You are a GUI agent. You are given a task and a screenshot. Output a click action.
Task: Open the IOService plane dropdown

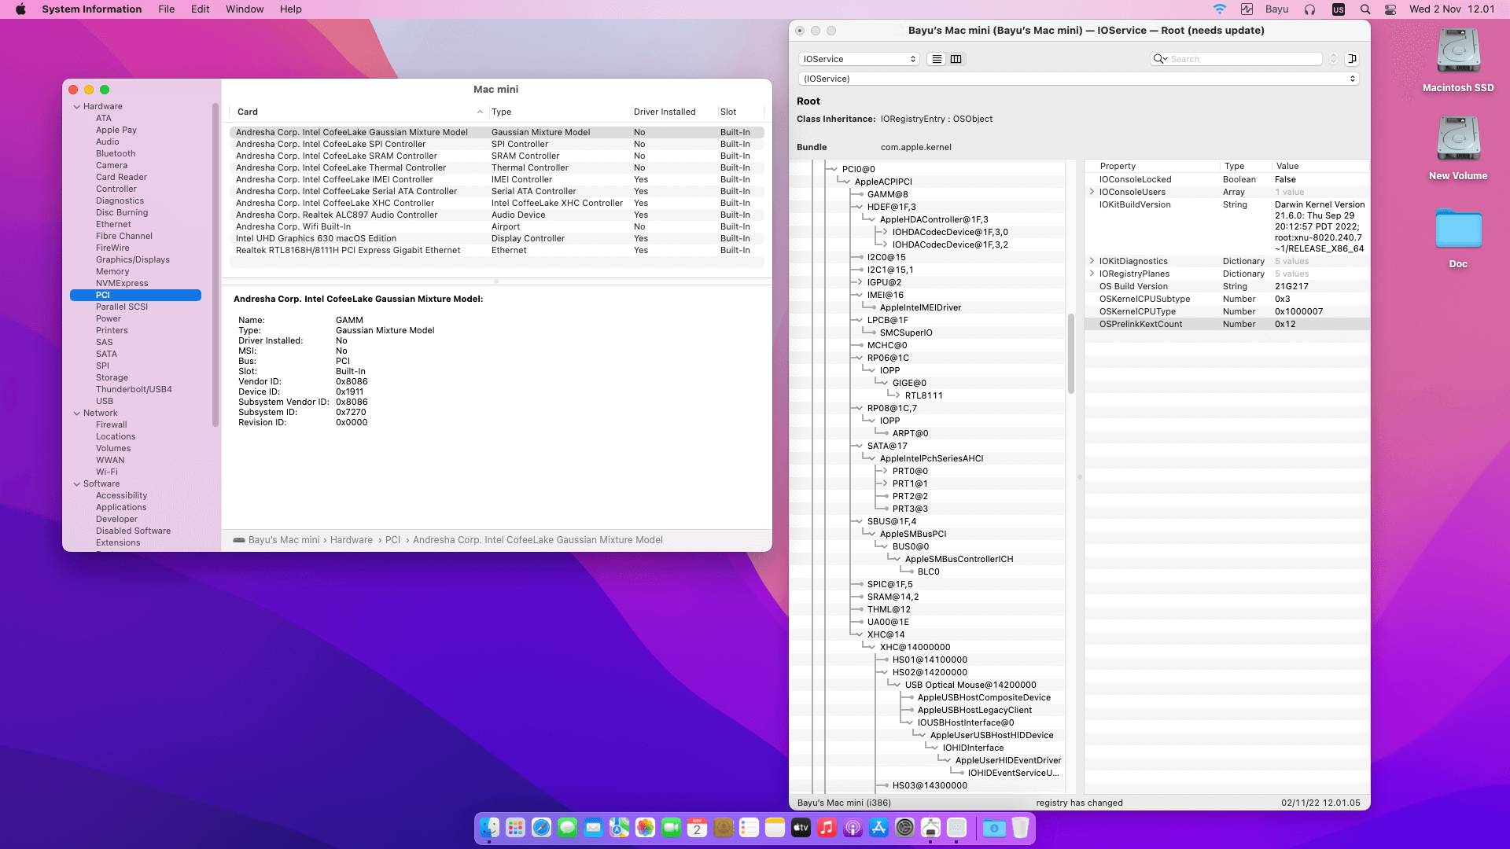(859, 59)
